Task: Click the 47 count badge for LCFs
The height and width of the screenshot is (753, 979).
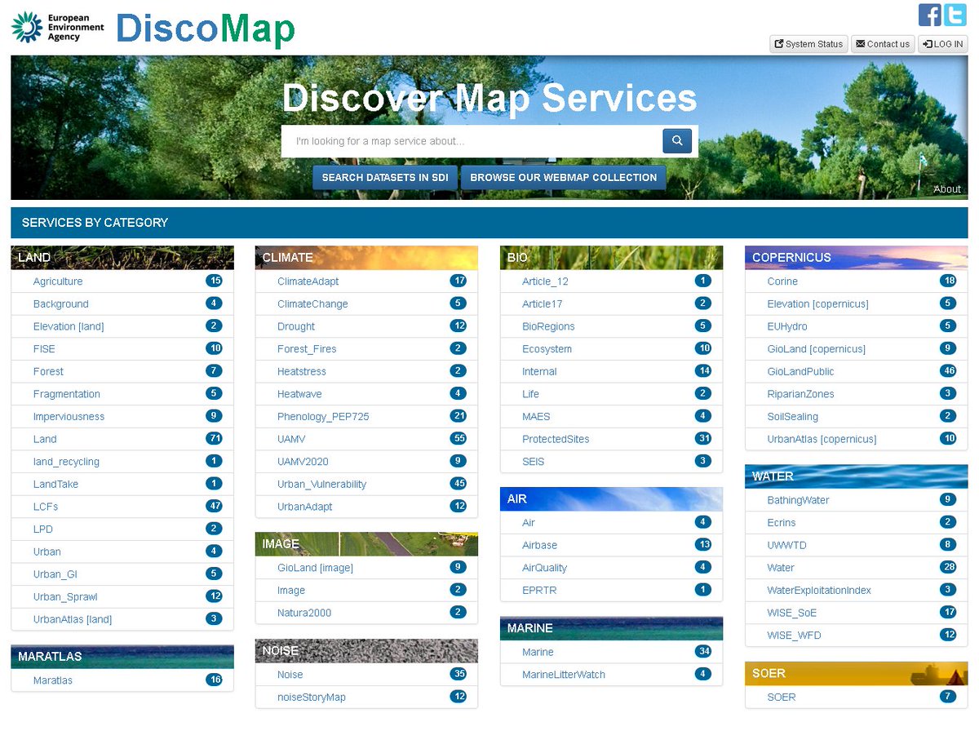Action: click(x=214, y=506)
